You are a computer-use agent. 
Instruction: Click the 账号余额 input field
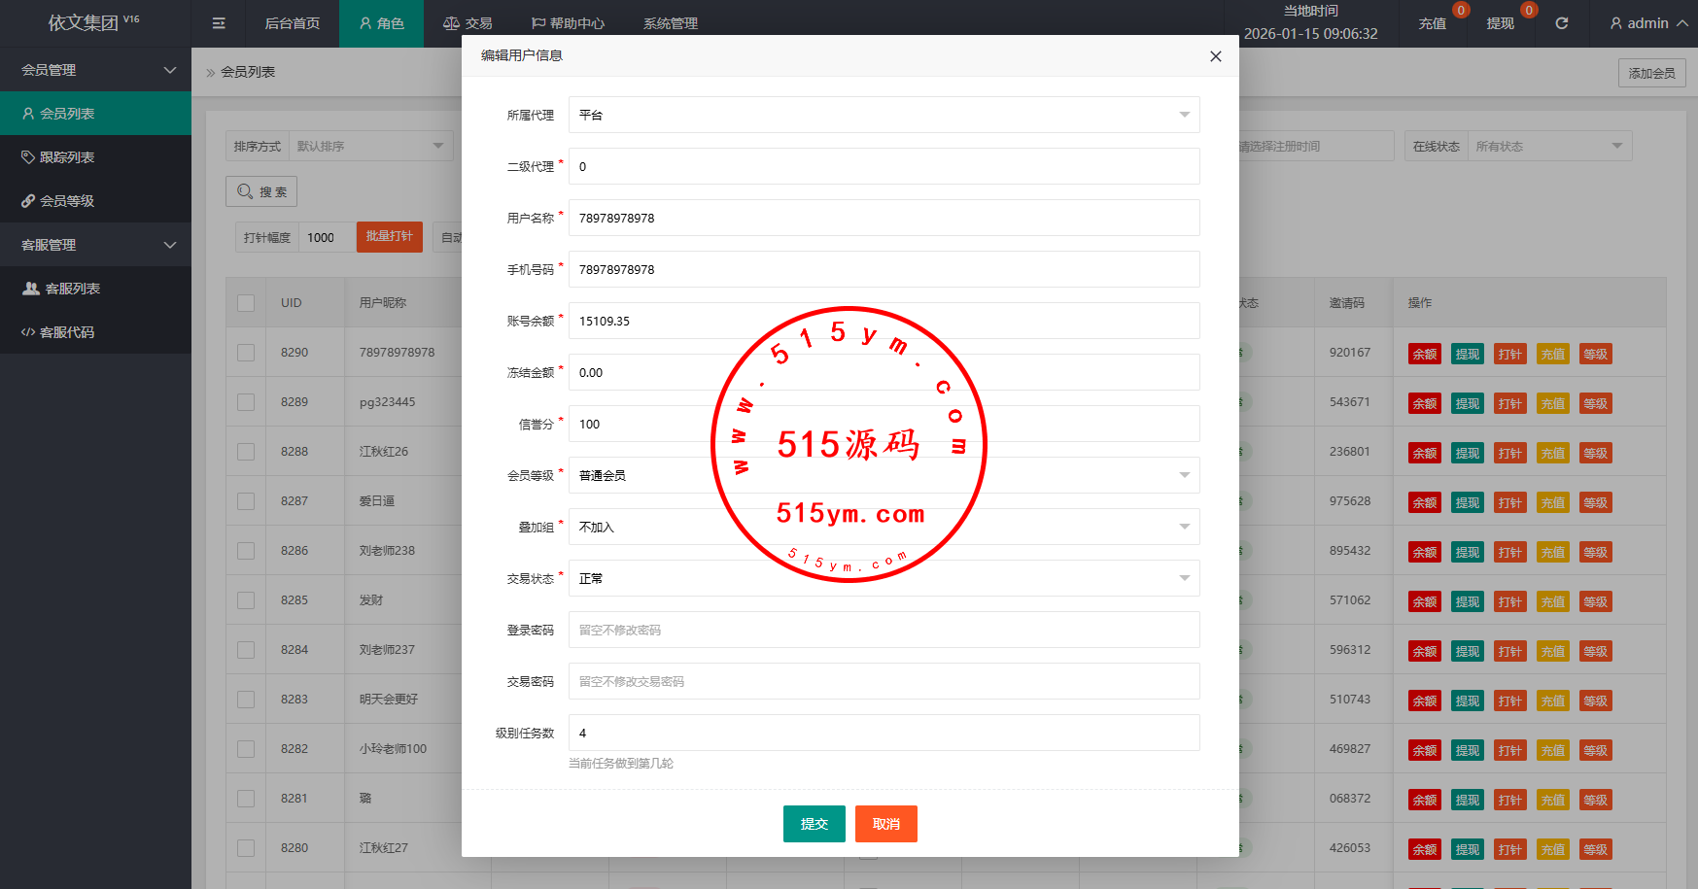(883, 321)
